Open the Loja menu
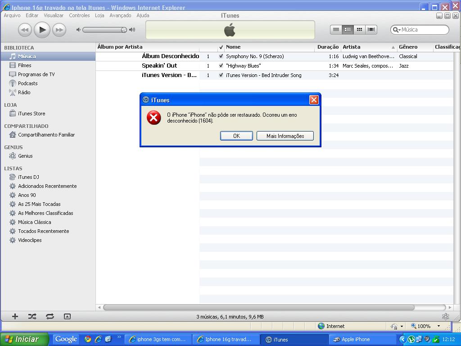461x346 pixels. pos(99,15)
